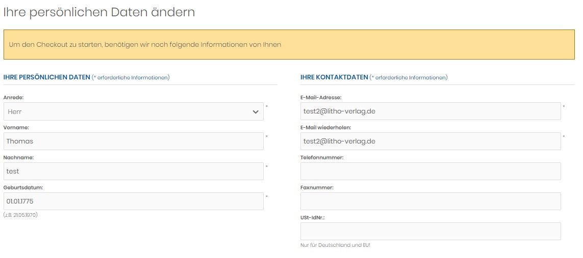This screenshot has width=583, height=258.
Task: Select the empty Faxnummer field
Action: click(x=430, y=202)
